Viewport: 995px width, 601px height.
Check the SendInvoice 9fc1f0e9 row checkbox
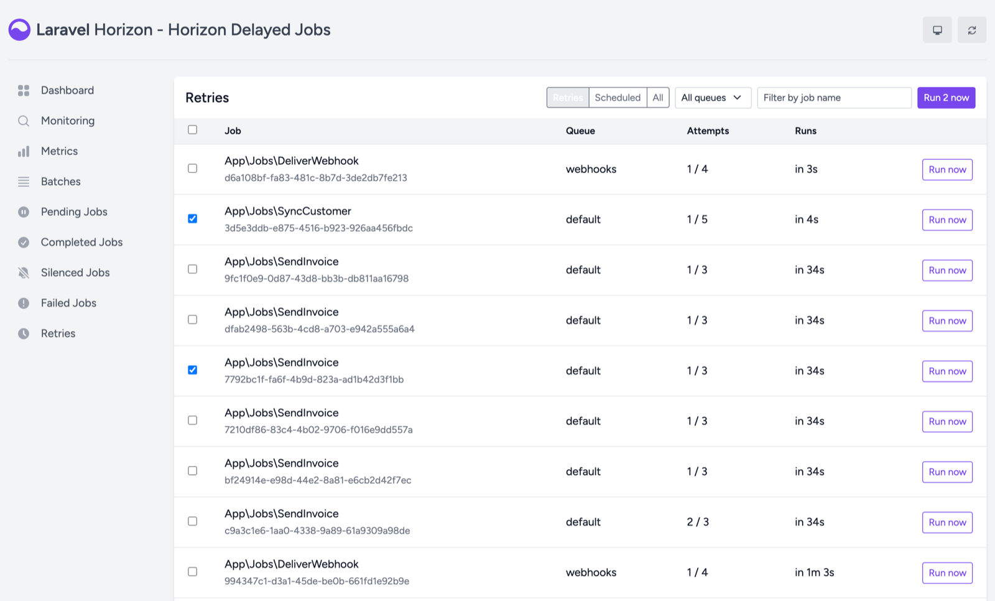[x=193, y=269]
